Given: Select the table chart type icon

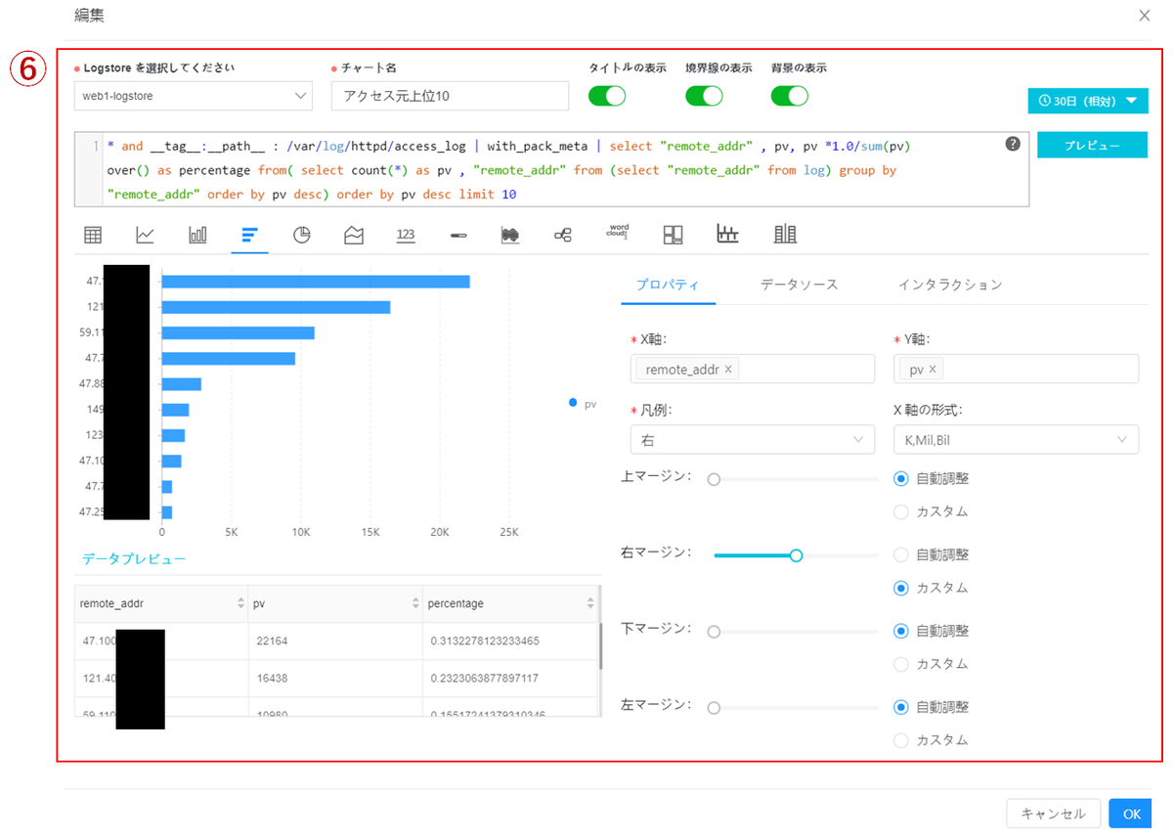Looking at the screenshot, I should pyautogui.click(x=93, y=235).
